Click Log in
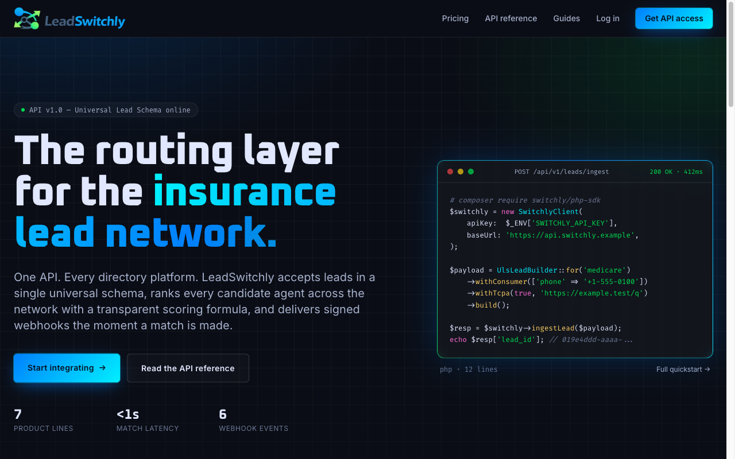The width and height of the screenshot is (735, 459). (608, 18)
